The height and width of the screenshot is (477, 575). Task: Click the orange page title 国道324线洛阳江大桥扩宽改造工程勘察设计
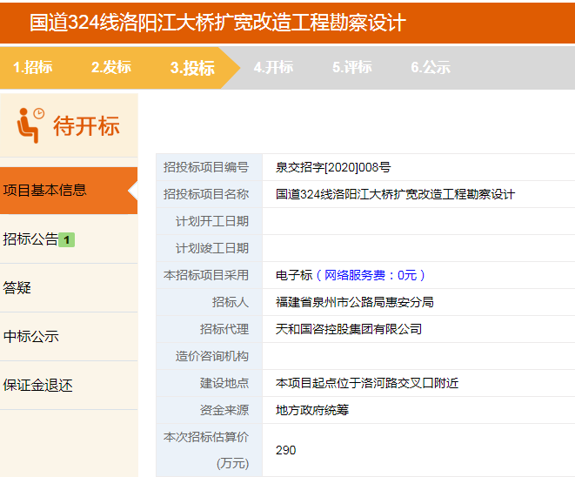(217, 23)
